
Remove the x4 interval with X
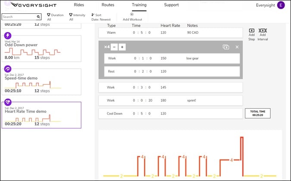pyautogui.click(x=237, y=47)
